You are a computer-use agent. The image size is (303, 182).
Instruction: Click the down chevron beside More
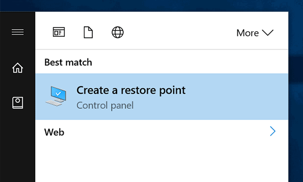pos(268,33)
